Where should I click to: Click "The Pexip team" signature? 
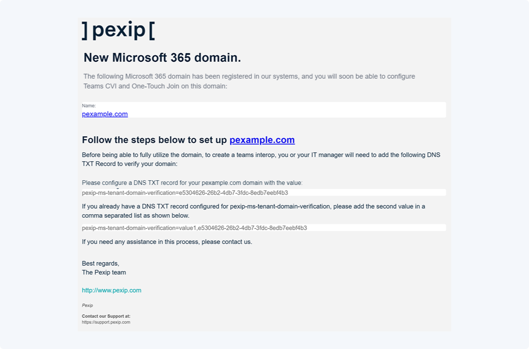coord(104,272)
